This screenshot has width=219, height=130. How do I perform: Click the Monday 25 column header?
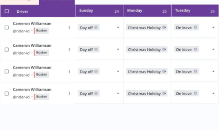pyautogui.click(x=147, y=11)
